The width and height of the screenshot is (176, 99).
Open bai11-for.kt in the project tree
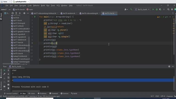(x=18, y=20)
